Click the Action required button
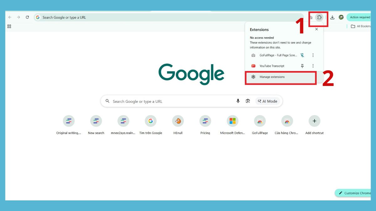This screenshot has height=211, width=376. pos(359,17)
